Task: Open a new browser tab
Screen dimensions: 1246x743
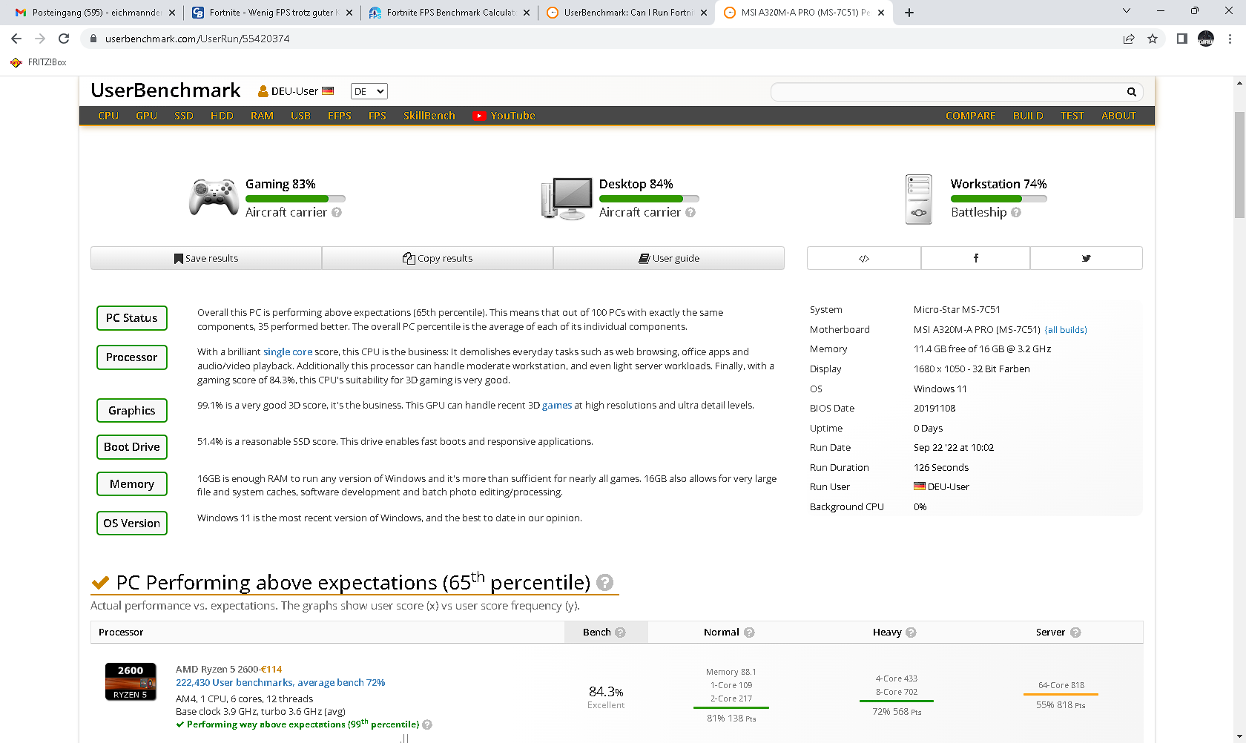Action: point(909,12)
